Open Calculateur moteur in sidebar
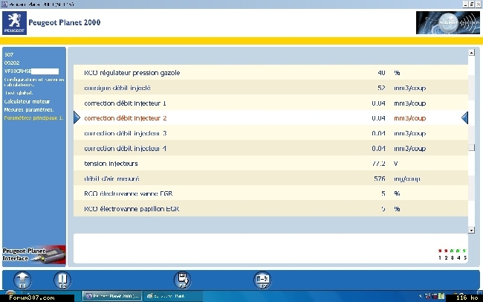 click(27, 101)
